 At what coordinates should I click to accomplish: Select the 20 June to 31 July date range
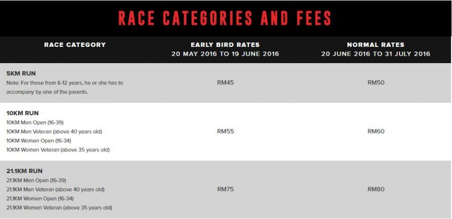375,54
